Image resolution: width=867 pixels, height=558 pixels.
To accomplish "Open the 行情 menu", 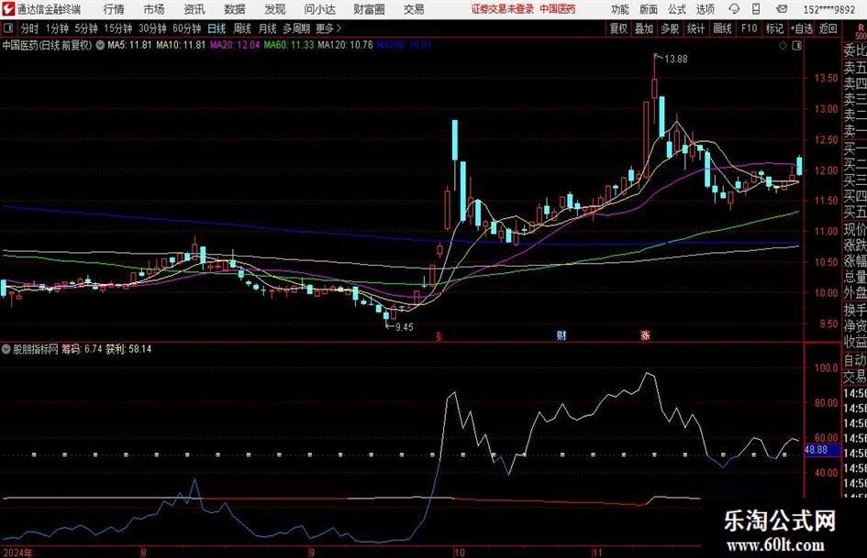I will coord(114,9).
